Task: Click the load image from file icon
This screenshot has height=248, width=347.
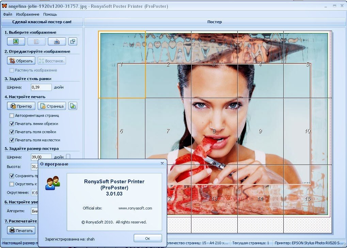Action: [16, 42]
